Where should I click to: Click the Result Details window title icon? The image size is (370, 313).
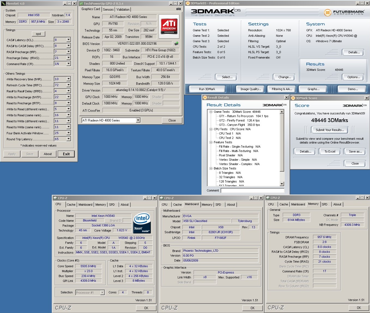coord(205,98)
